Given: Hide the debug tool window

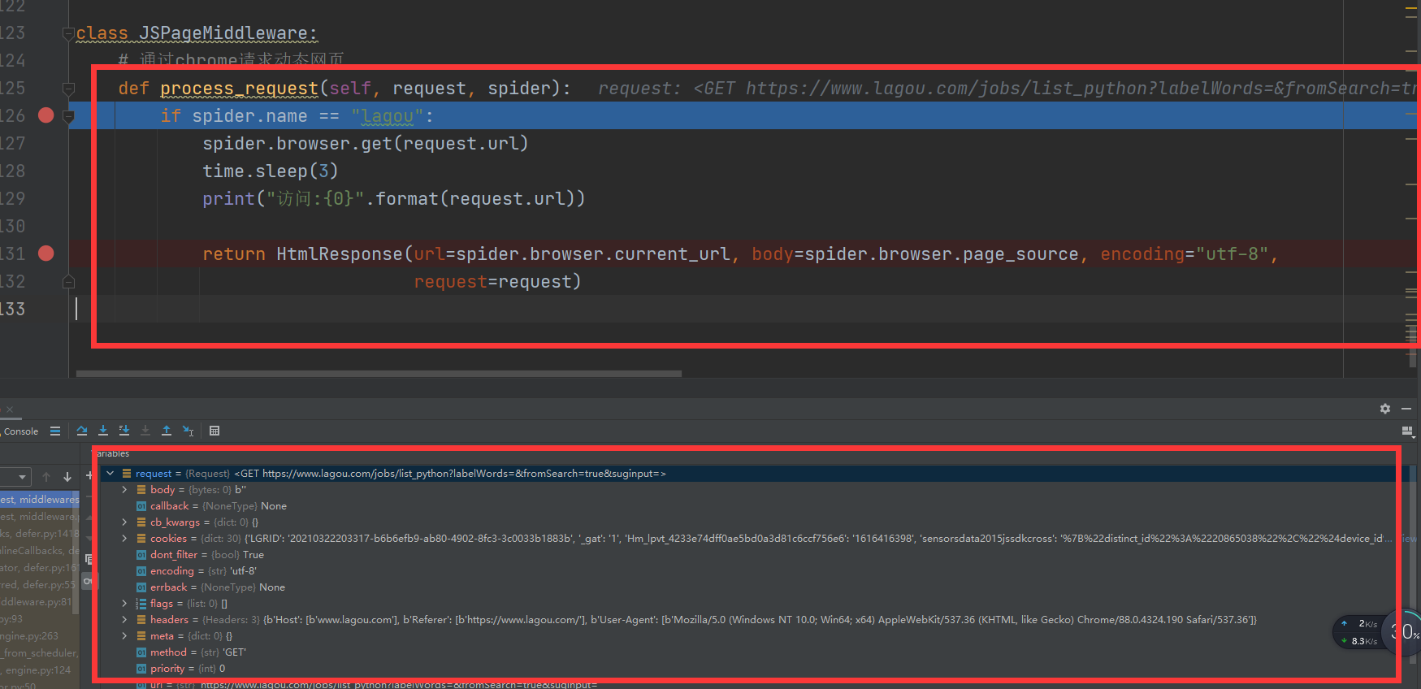Looking at the screenshot, I should pos(1406,409).
